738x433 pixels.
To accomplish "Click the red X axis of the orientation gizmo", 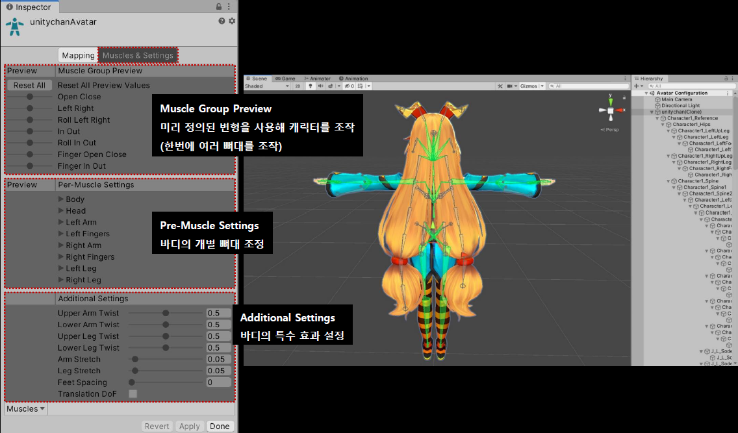I will tap(619, 110).
